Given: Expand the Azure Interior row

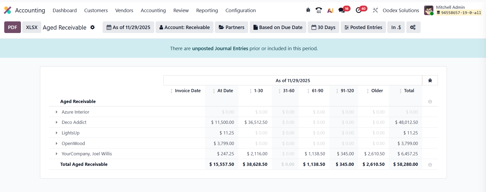Looking at the screenshot, I should pyautogui.click(x=57, y=112).
